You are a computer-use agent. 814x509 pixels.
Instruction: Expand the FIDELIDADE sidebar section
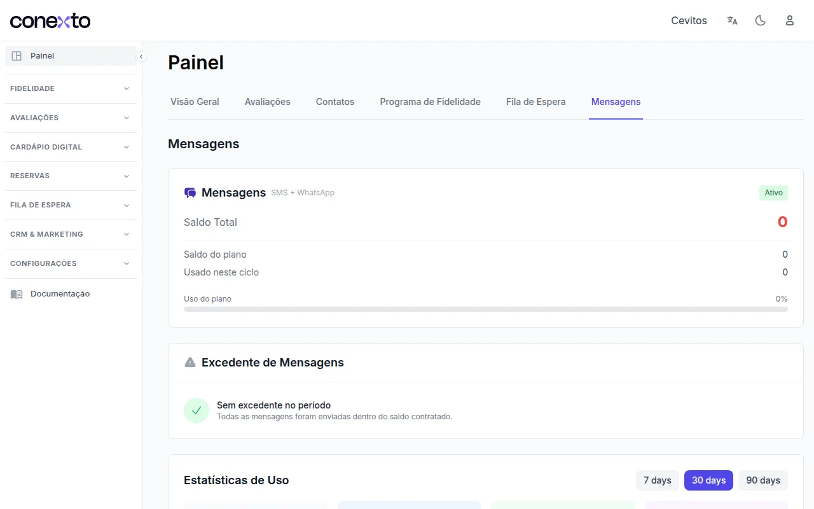coord(71,88)
